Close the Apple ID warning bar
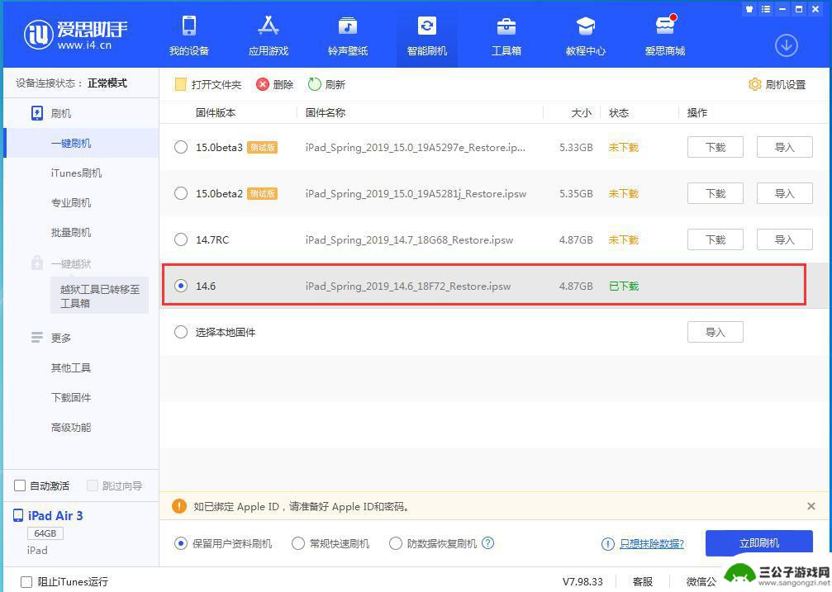Viewport: 832px width, 592px height. 811,506
